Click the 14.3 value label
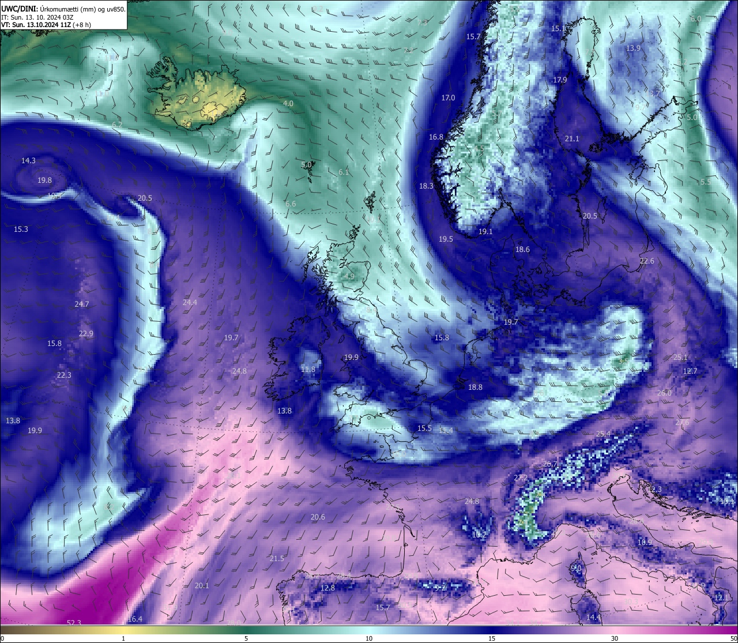738x643 pixels. coord(28,161)
